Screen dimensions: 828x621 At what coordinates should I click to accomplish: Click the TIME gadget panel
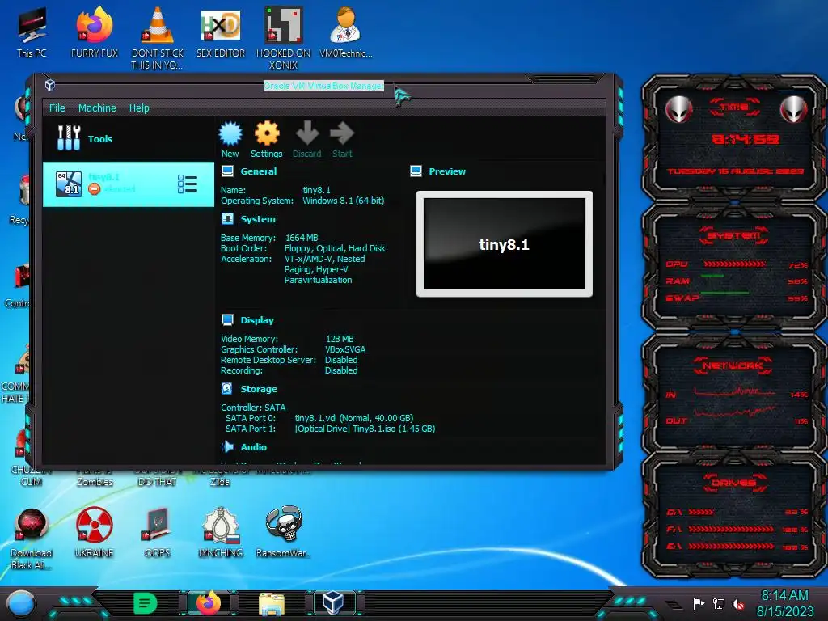(734, 139)
